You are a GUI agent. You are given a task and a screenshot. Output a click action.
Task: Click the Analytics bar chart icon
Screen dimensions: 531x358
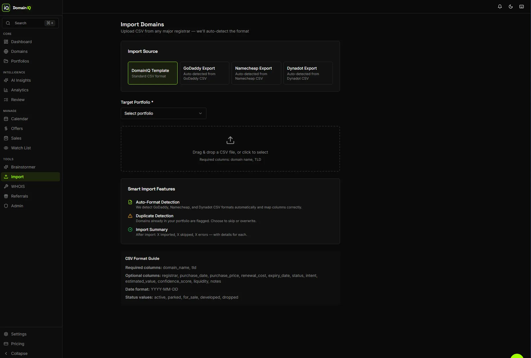pos(6,90)
